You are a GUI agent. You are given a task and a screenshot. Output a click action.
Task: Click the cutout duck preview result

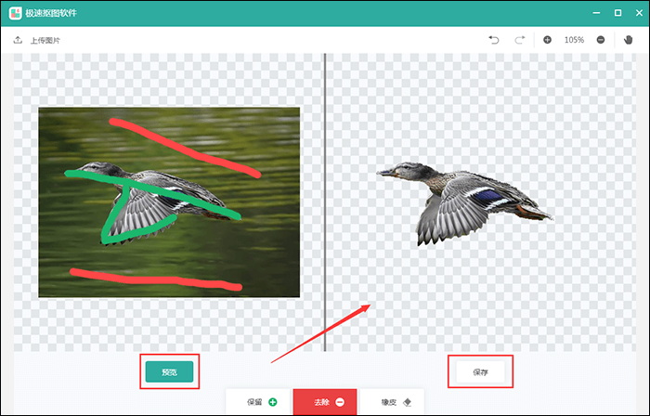(x=464, y=203)
